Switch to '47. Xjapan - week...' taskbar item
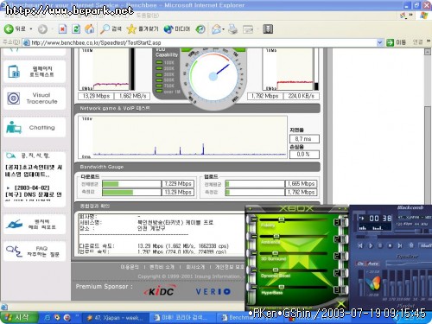This screenshot has width=432, height=324. [116, 318]
